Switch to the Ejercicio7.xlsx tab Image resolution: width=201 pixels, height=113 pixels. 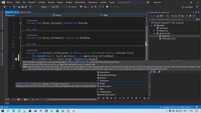point(26,12)
